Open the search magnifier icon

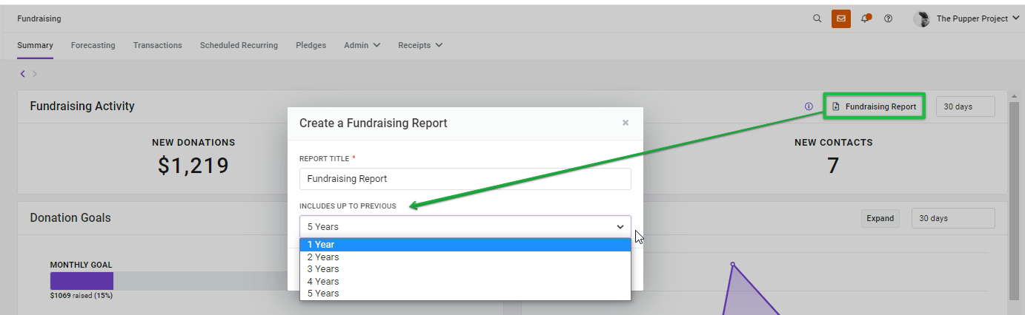coord(817,18)
